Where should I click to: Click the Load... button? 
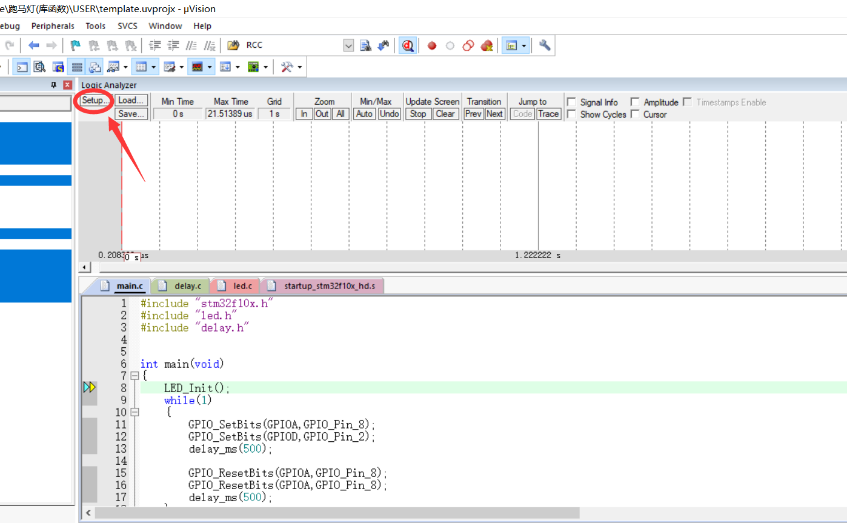pos(131,101)
